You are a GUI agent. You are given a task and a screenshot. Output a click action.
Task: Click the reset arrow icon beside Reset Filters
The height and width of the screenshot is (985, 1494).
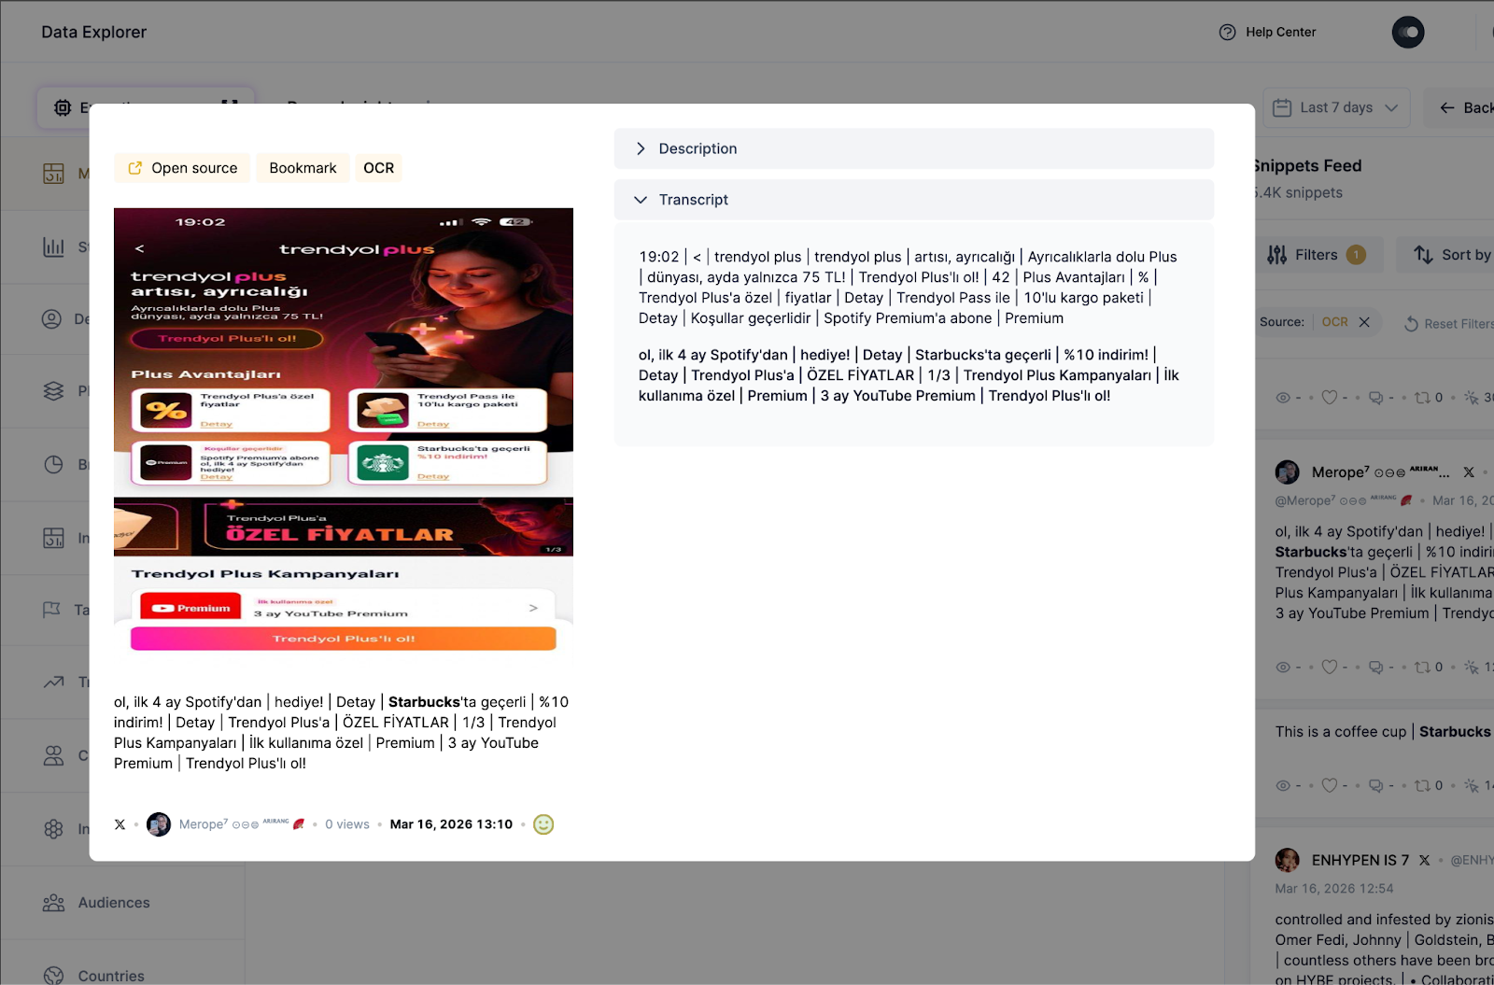[1411, 324]
